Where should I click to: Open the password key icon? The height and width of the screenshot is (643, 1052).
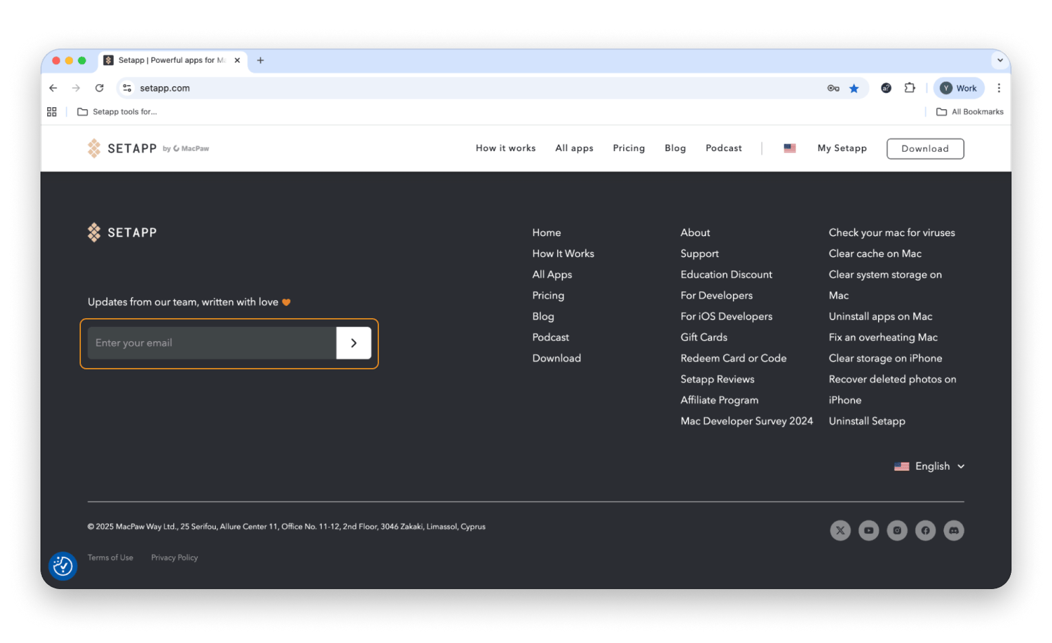pos(834,88)
